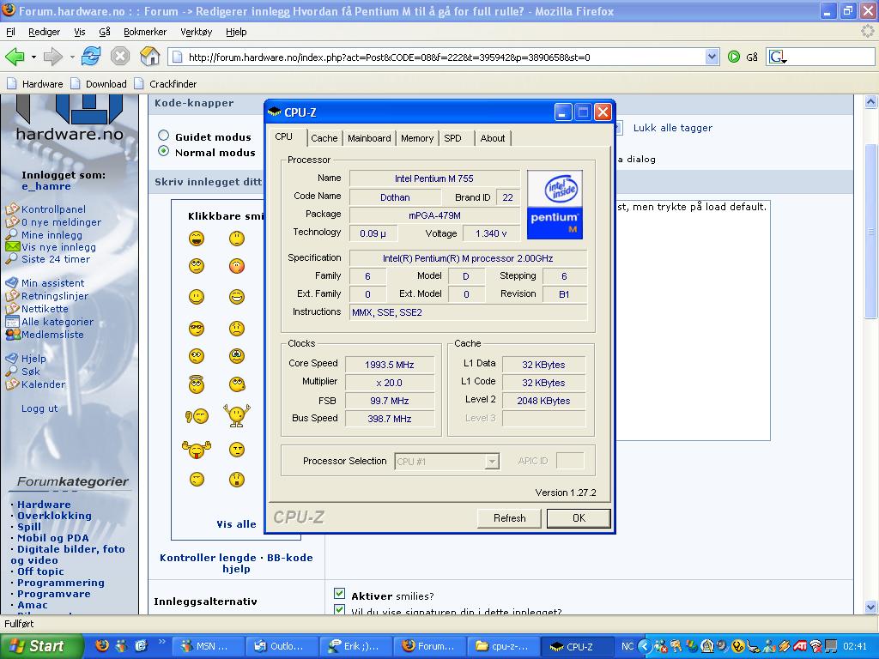
Task: Open the Kontrollpanel link in sidebar
Action: (53, 209)
